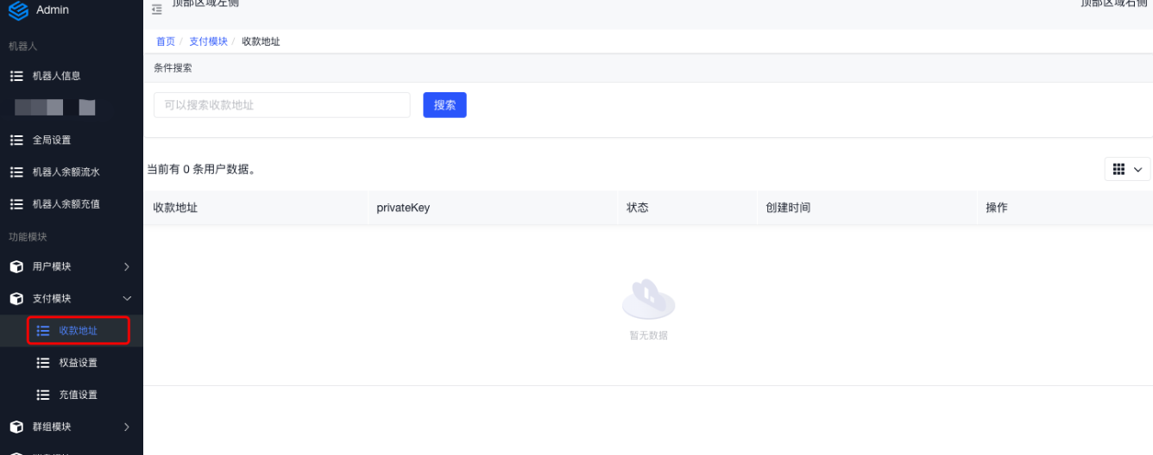Click cube icon beside 群组模块
This screenshot has width=1153, height=455.
(16, 427)
